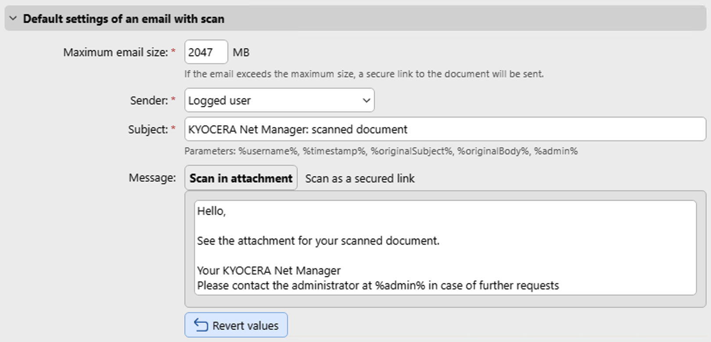Click the %admin% placeholder in the message body
Viewport: 711px width, 342px height.
pyautogui.click(x=399, y=285)
